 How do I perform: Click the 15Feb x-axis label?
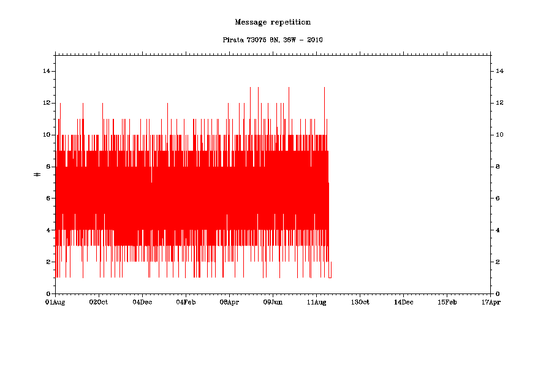pos(447,302)
